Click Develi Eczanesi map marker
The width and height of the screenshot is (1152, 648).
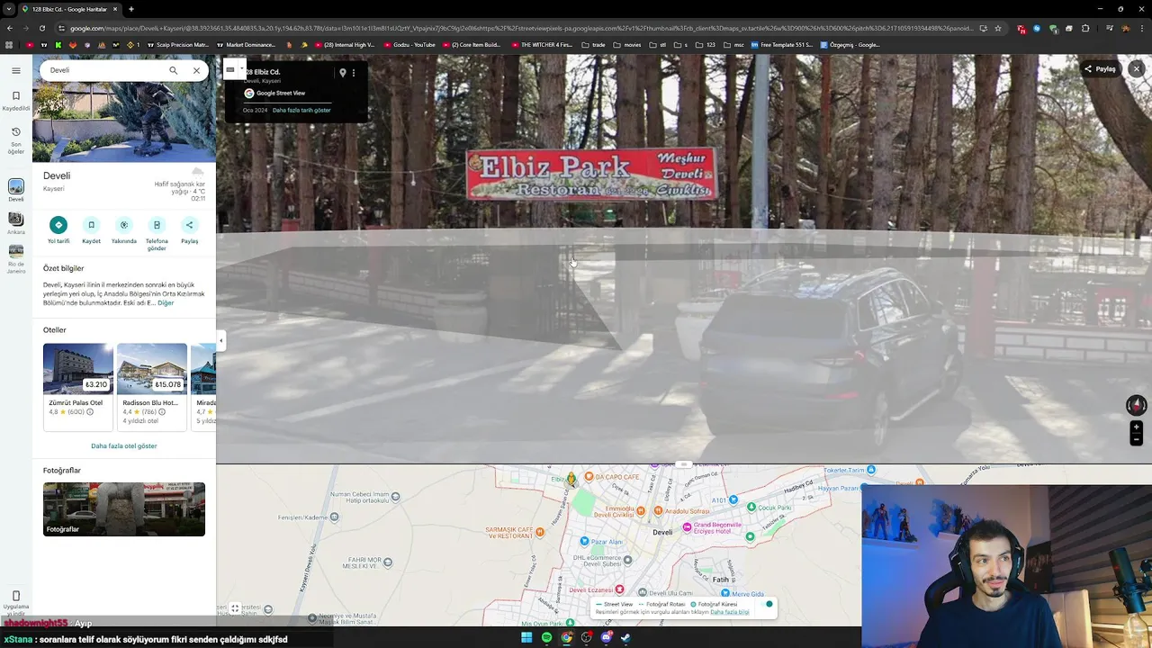coord(618,589)
